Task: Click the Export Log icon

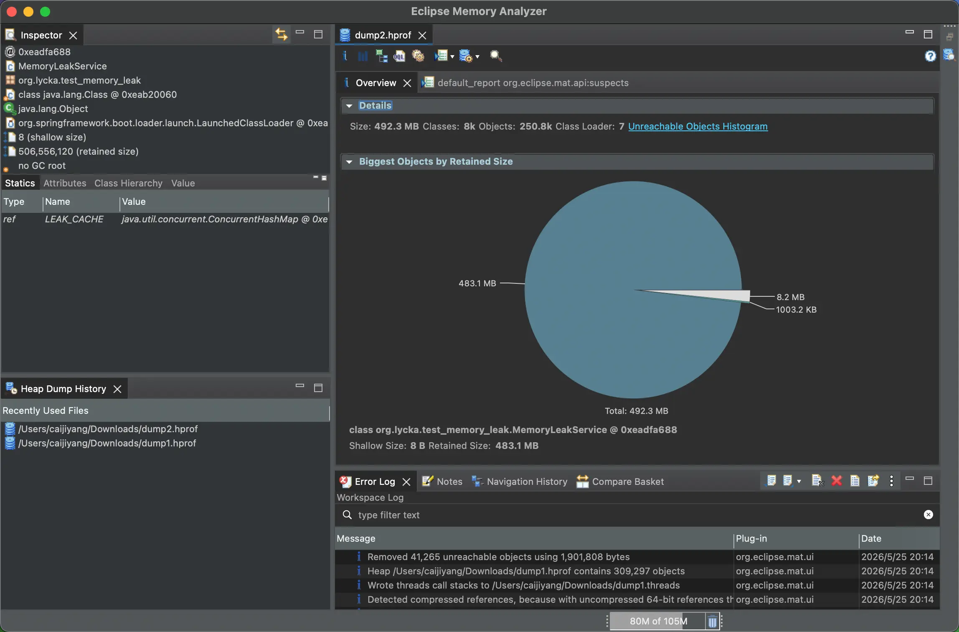Action: [771, 481]
